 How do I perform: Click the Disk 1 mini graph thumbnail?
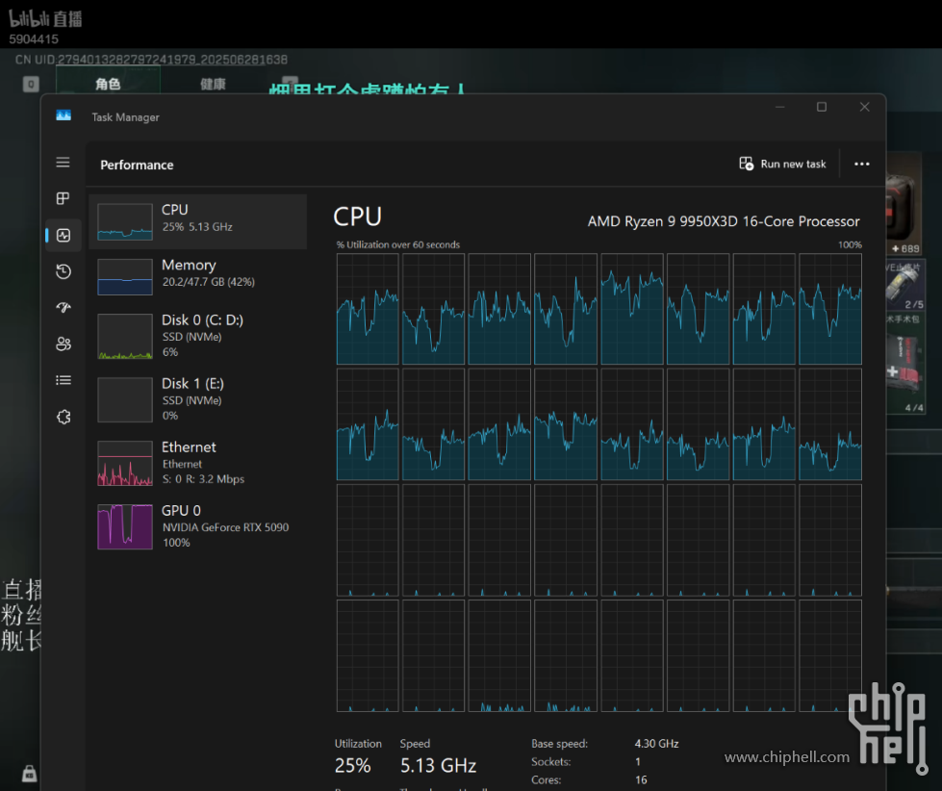tap(125, 400)
